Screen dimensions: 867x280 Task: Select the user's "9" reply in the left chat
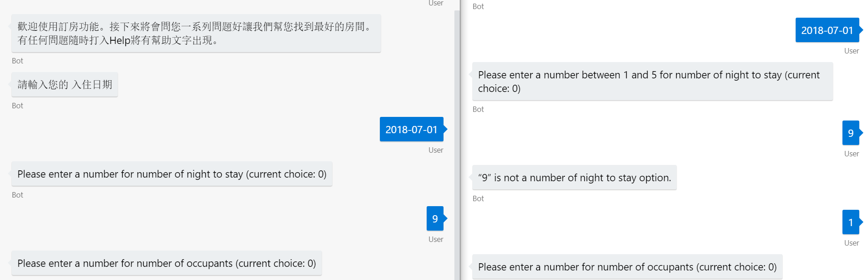(435, 219)
